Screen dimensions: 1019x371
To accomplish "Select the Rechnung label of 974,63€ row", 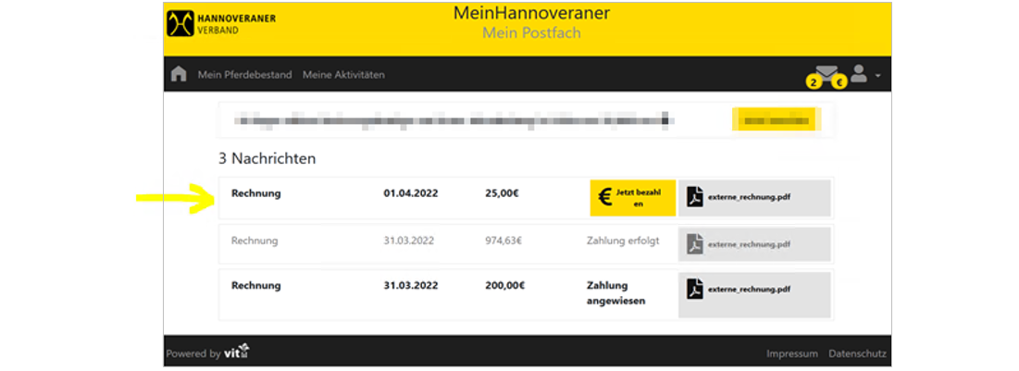I will click(255, 241).
